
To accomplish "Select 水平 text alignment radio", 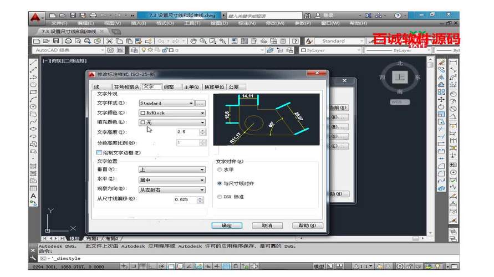I will 220,170.
